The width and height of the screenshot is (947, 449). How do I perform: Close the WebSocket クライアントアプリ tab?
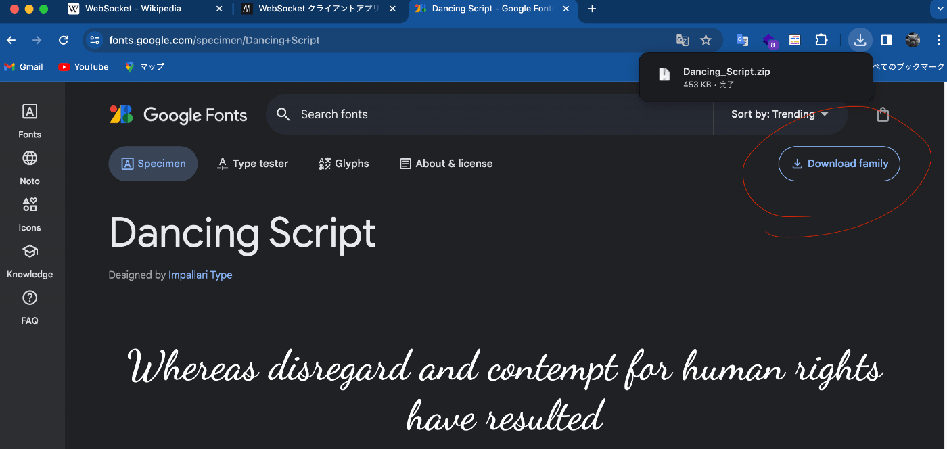(x=392, y=9)
